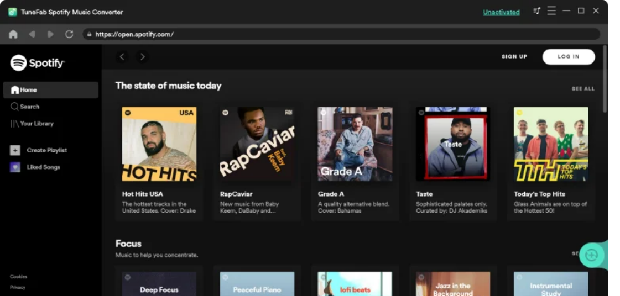
Task: Click the browser home icon
Action: tap(13, 34)
